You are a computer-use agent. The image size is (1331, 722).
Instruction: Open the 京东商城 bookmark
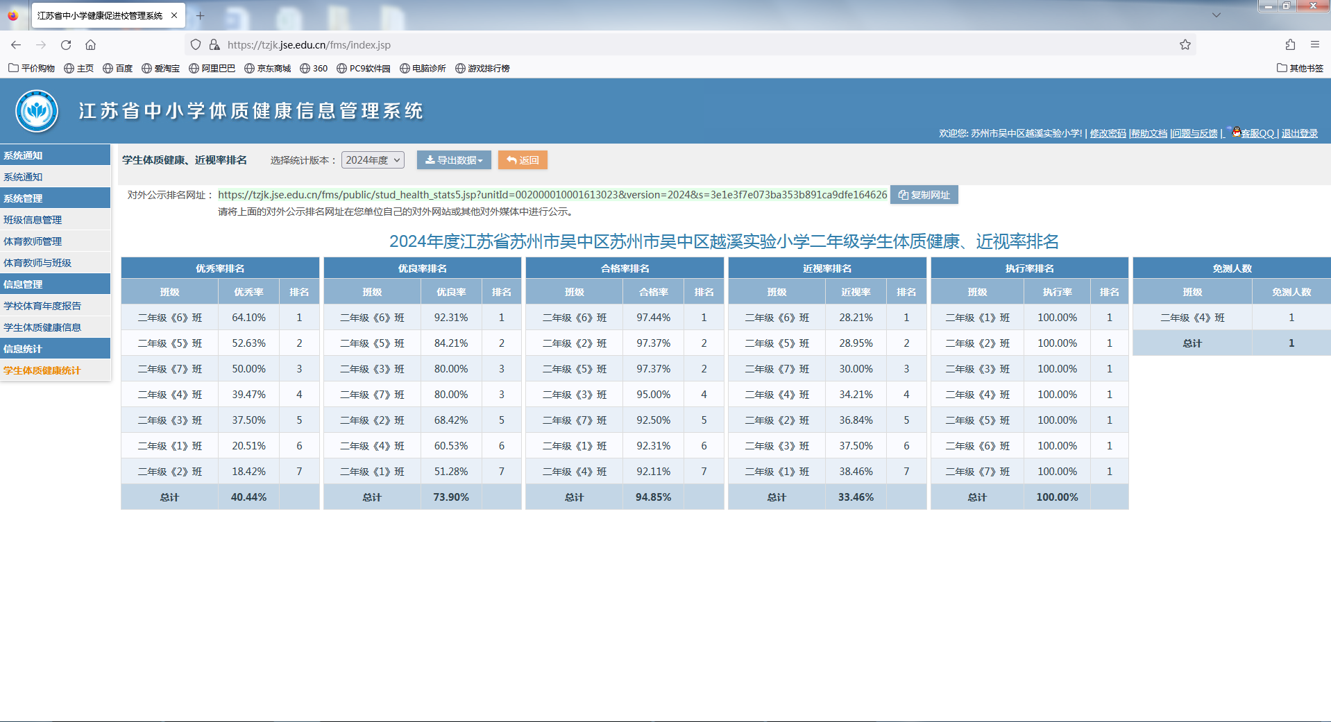267,68
